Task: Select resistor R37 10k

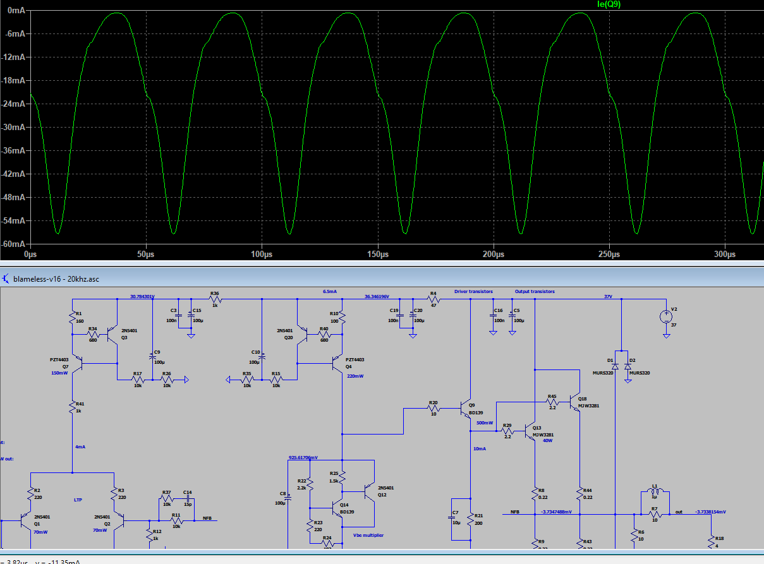Action: tap(166, 499)
